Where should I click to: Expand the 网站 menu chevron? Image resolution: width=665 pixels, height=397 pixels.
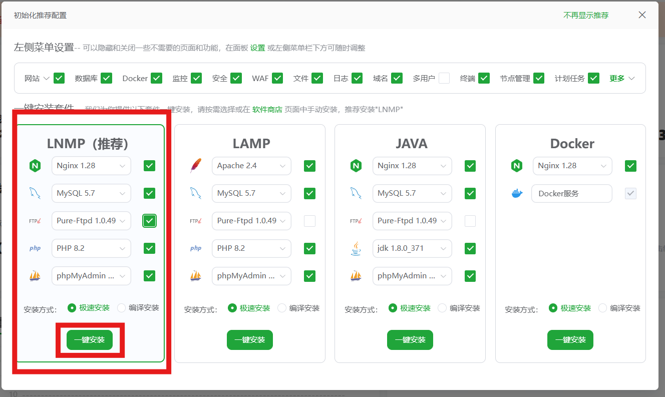(47, 79)
